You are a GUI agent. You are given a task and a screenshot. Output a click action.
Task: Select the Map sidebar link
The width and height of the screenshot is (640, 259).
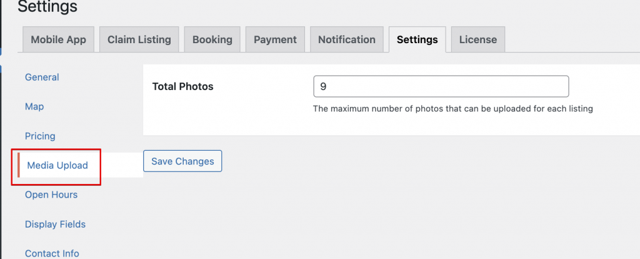34,106
